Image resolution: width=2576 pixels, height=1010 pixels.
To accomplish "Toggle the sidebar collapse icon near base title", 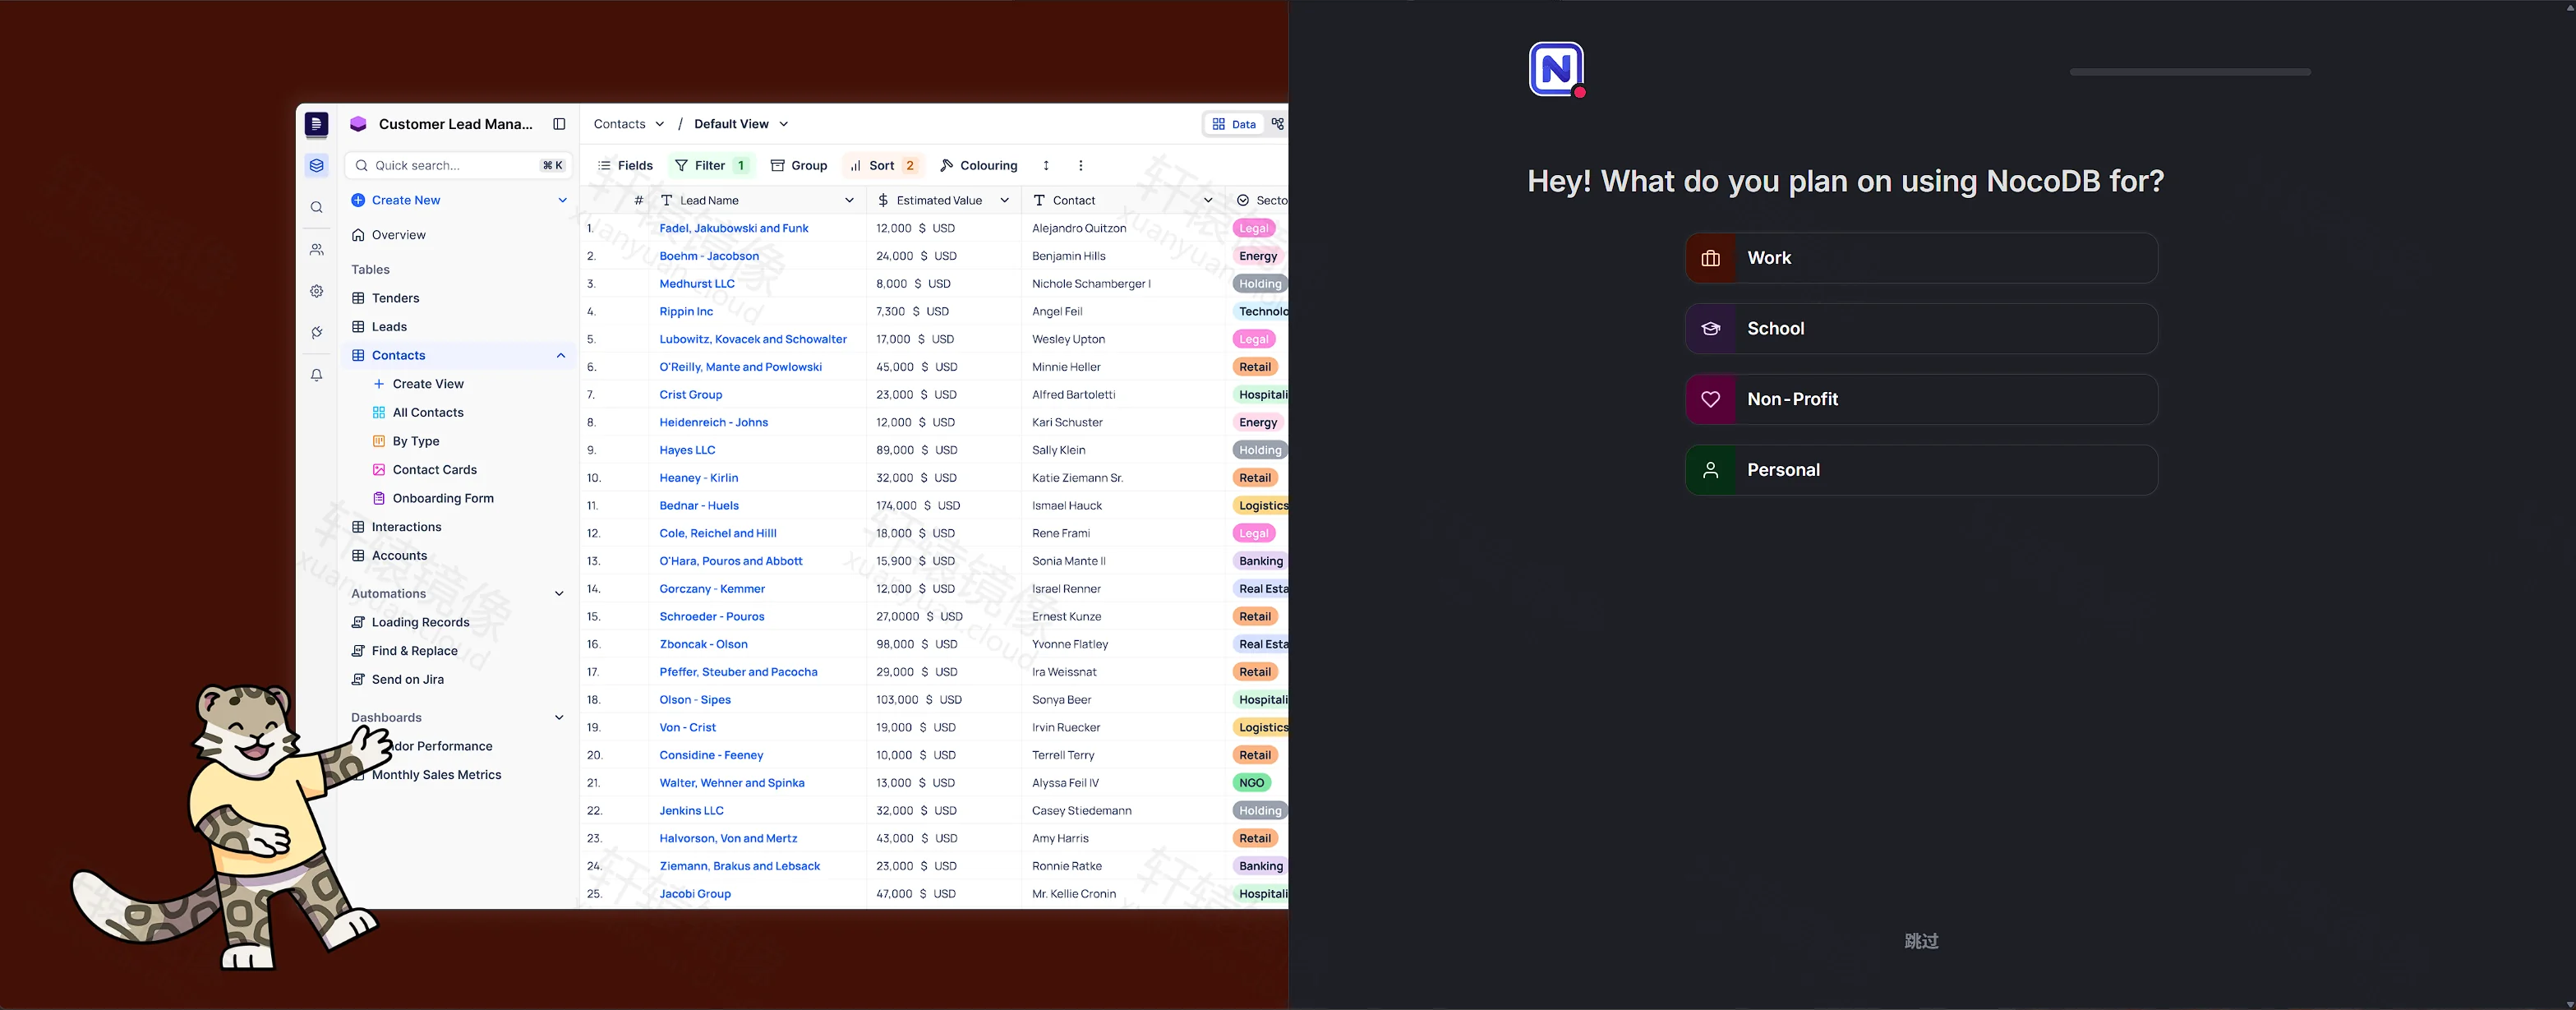I will click(x=559, y=124).
